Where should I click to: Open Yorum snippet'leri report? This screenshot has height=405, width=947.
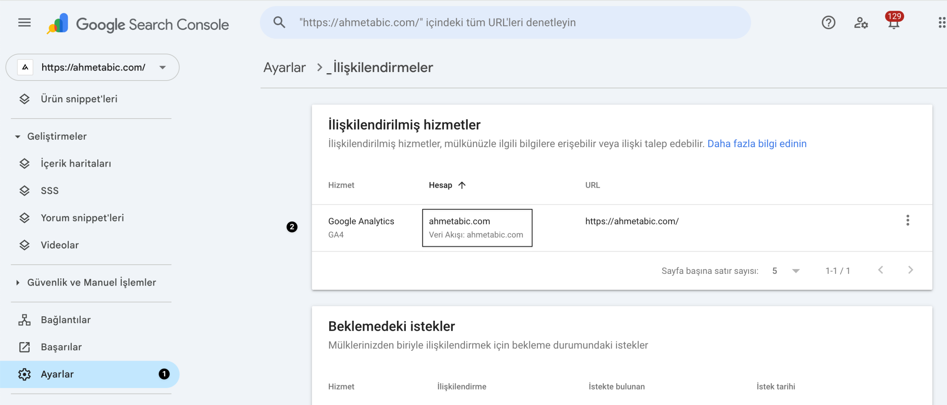[x=82, y=218]
